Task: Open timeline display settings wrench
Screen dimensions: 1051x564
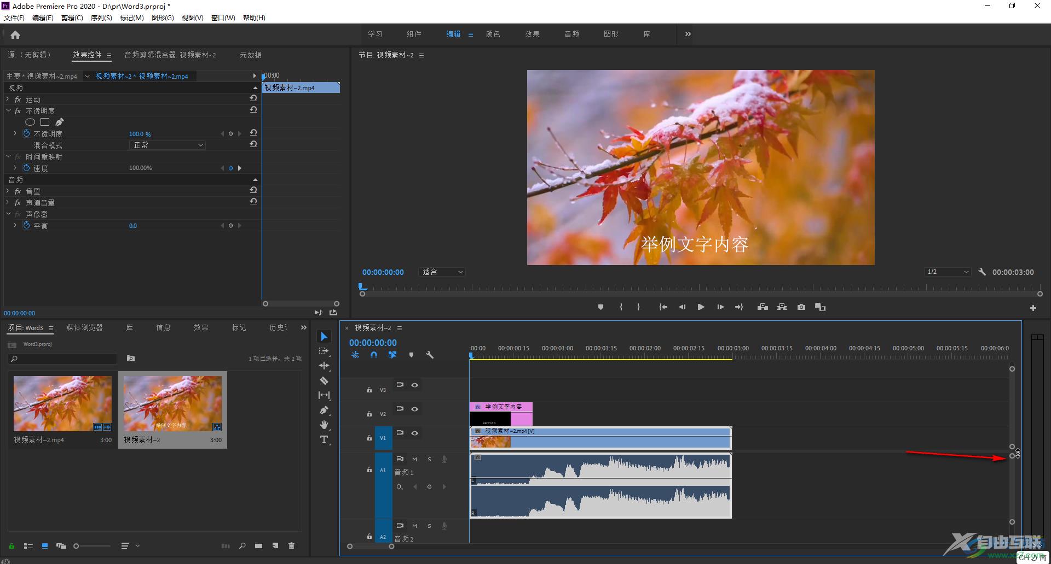Action: [x=430, y=355]
